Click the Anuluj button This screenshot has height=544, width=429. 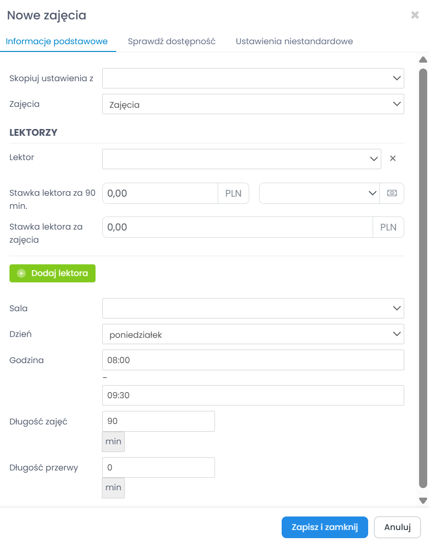tap(397, 527)
